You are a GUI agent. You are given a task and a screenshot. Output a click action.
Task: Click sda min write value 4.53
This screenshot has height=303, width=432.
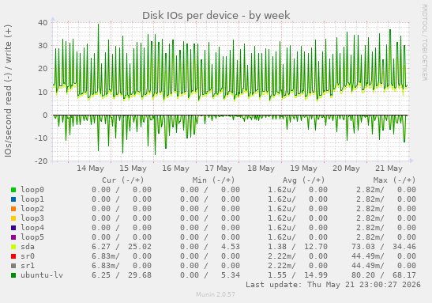pyautogui.click(x=231, y=247)
